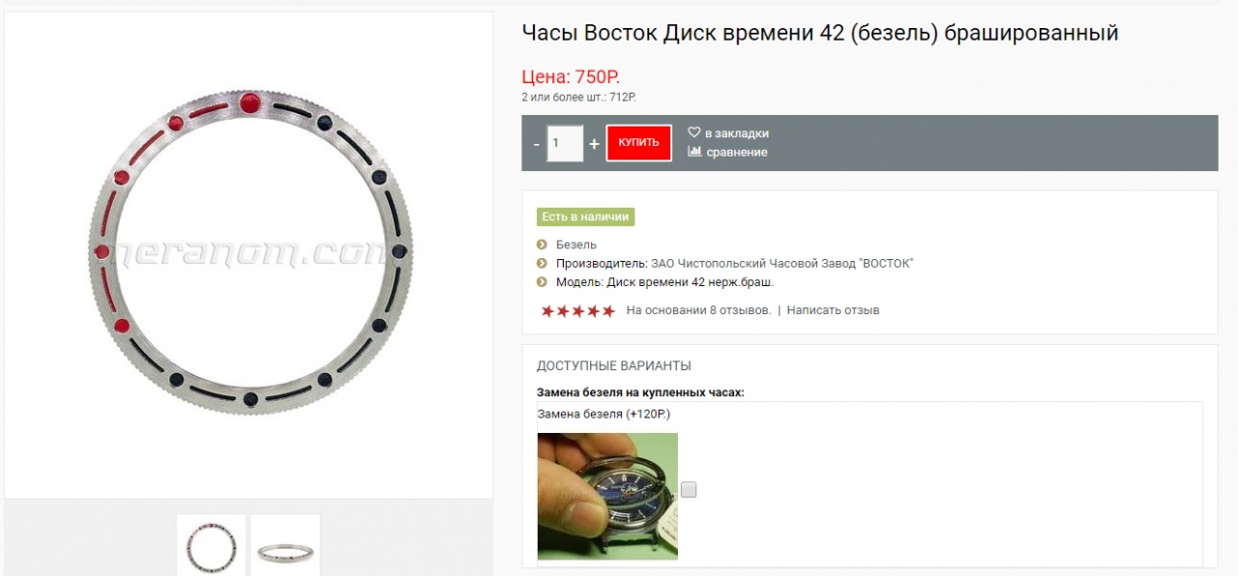Click the quantity input field
Image resolution: width=1238 pixels, height=576 pixels.
click(x=565, y=143)
